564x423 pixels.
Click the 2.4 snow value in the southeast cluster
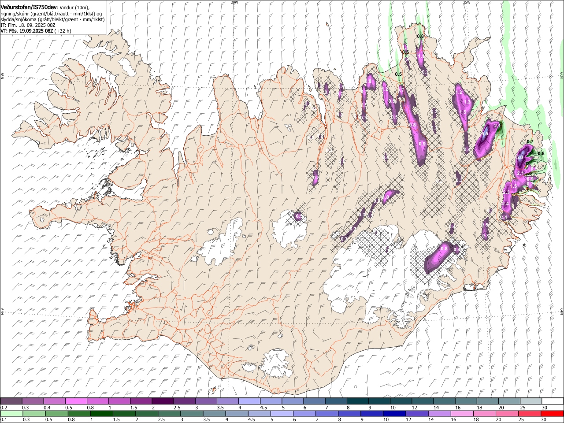pos(505,204)
